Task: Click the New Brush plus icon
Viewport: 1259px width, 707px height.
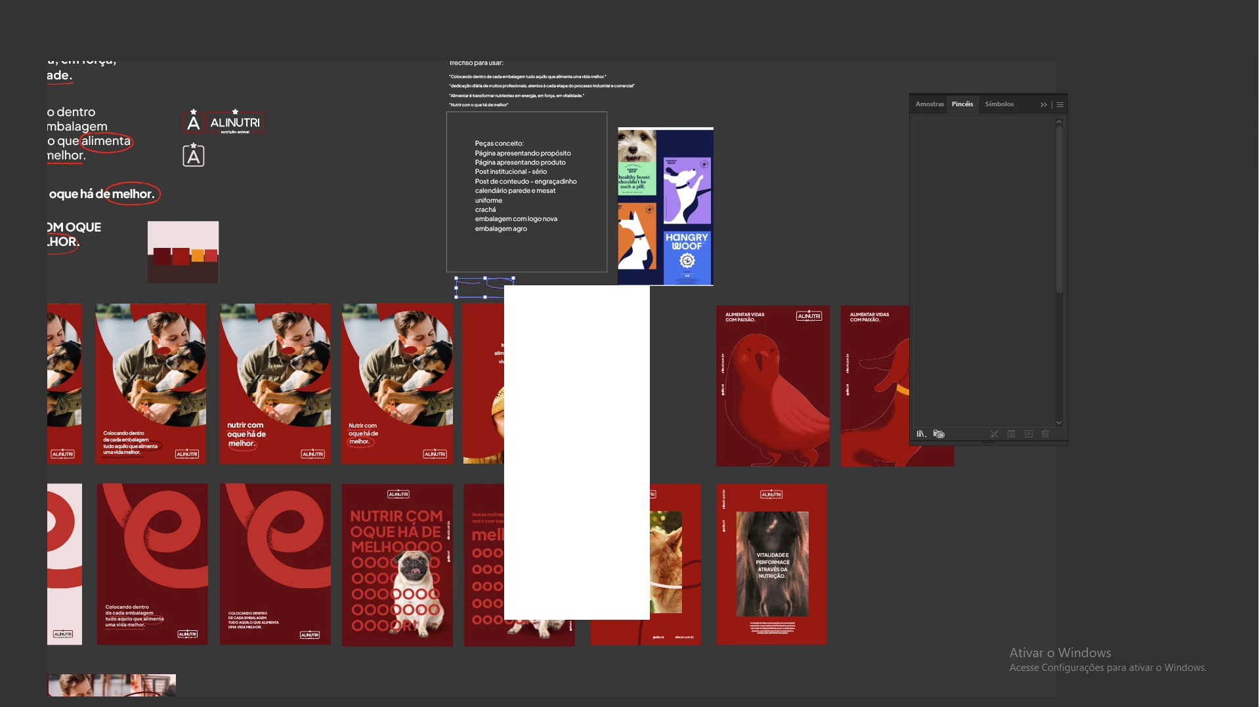Action: click(x=1029, y=434)
